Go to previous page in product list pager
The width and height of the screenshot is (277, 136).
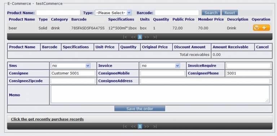click(x=133, y=37)
